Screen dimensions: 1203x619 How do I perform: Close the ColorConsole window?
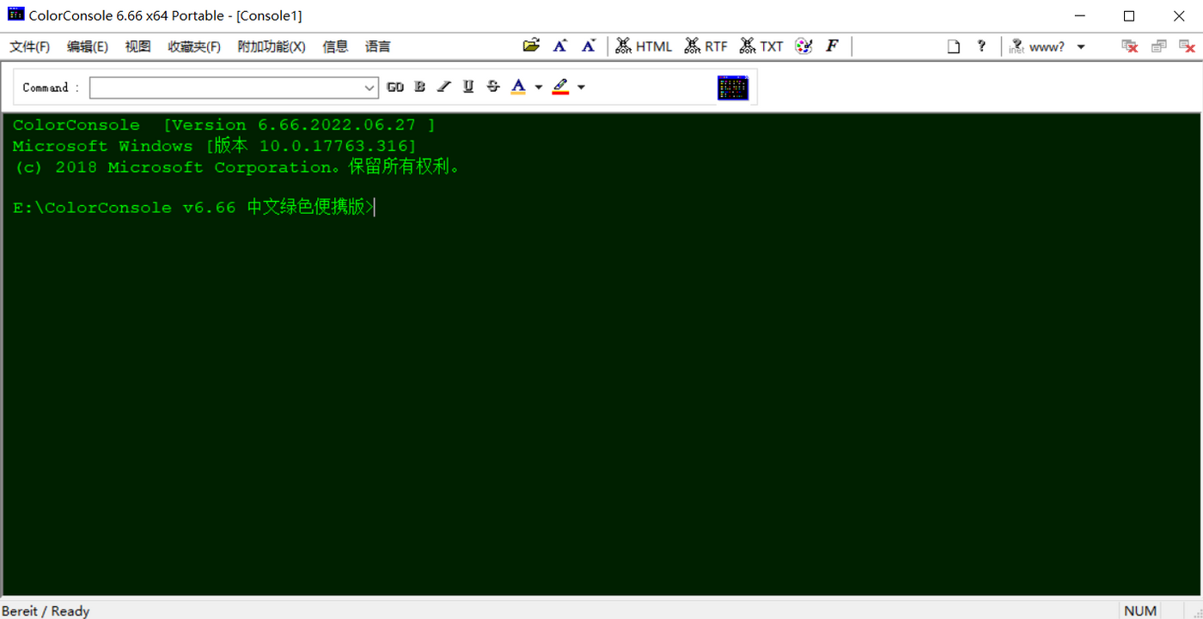pyautogui.click(x=1179, y=15)
